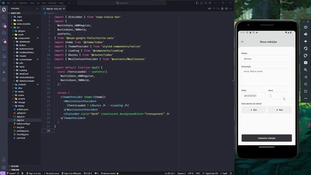This screenshot has width=311, height=175.
Task: Expand the AlertModal folder
Action: tap(25, 42)
